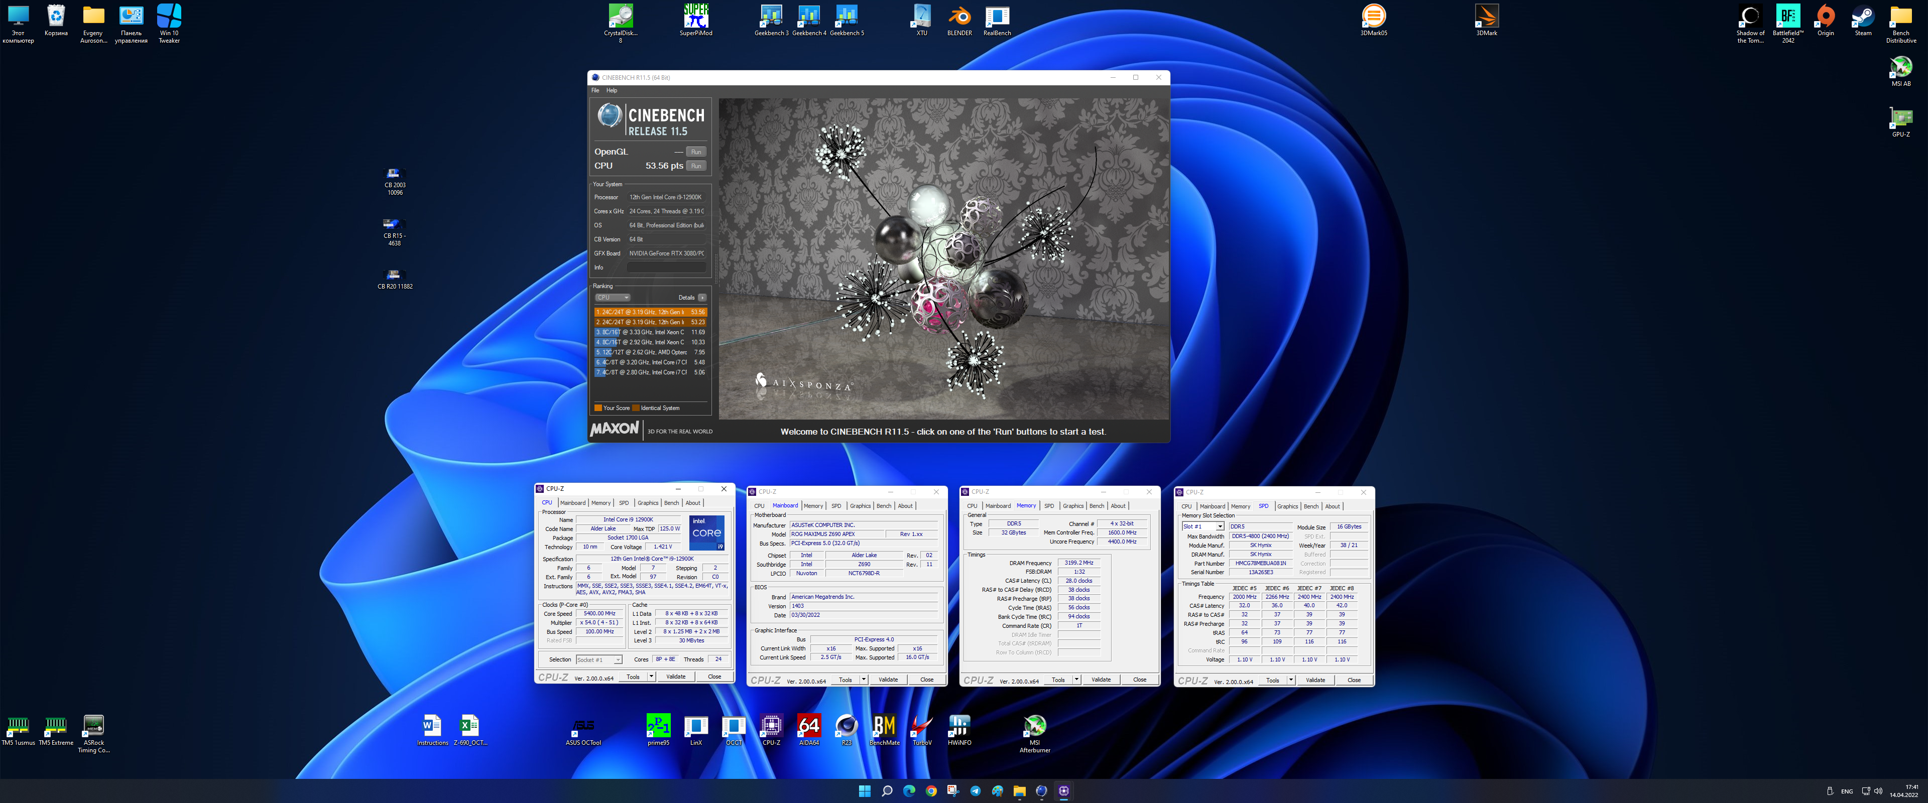Open the Help menu in Cinebench
1928x803 pixels.
(x=612, y=90)
